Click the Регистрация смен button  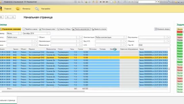point(47,29)
